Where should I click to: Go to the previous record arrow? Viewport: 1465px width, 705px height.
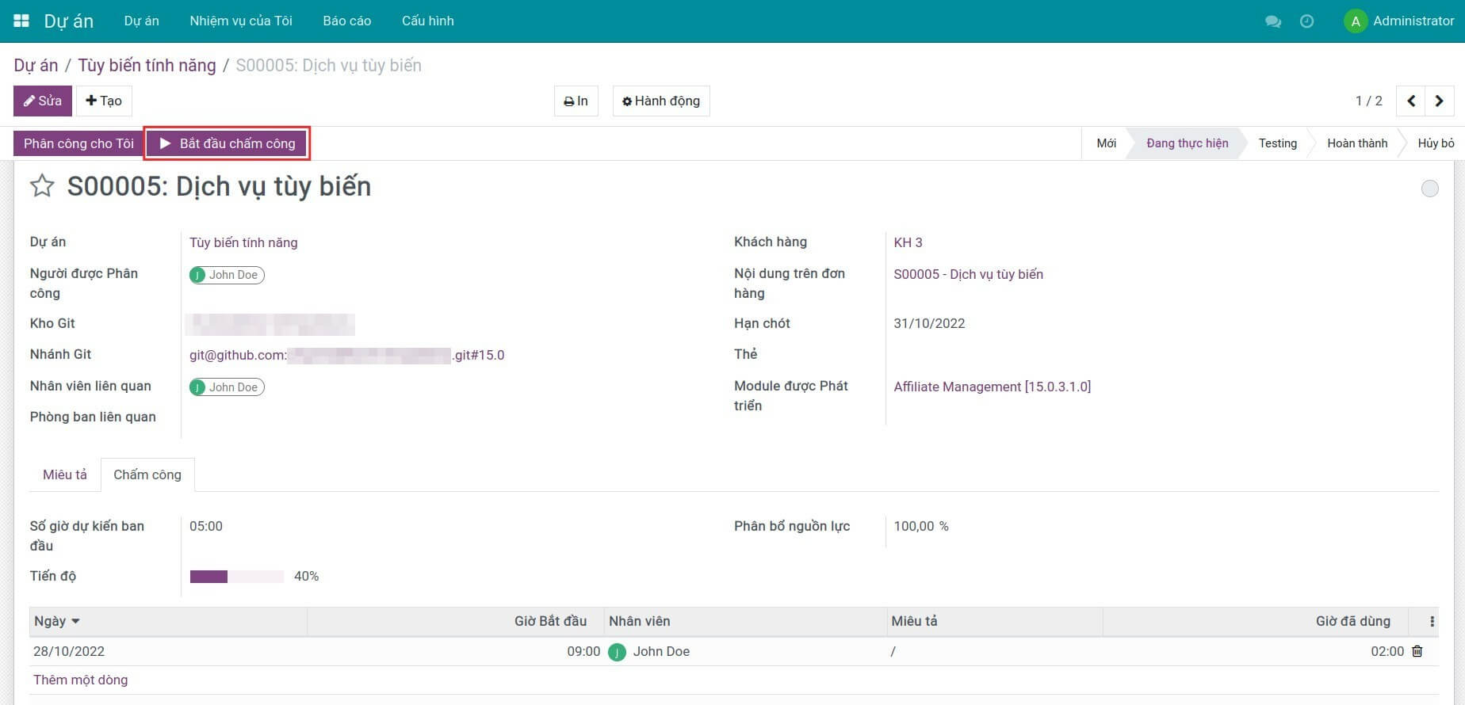[1411, 101]
